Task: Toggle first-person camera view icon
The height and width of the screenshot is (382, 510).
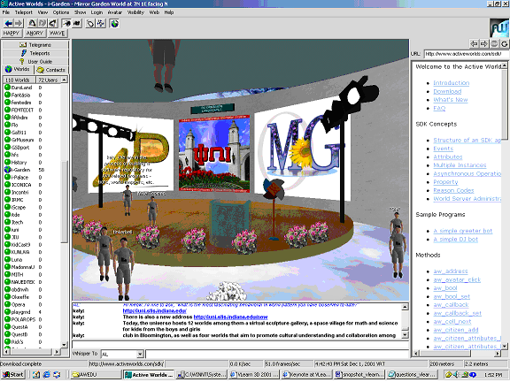Action: (x=66, y=23)
